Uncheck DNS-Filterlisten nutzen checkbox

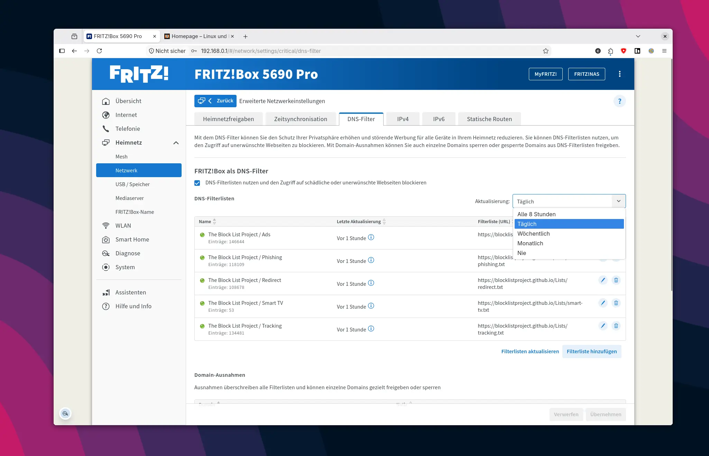197,183
